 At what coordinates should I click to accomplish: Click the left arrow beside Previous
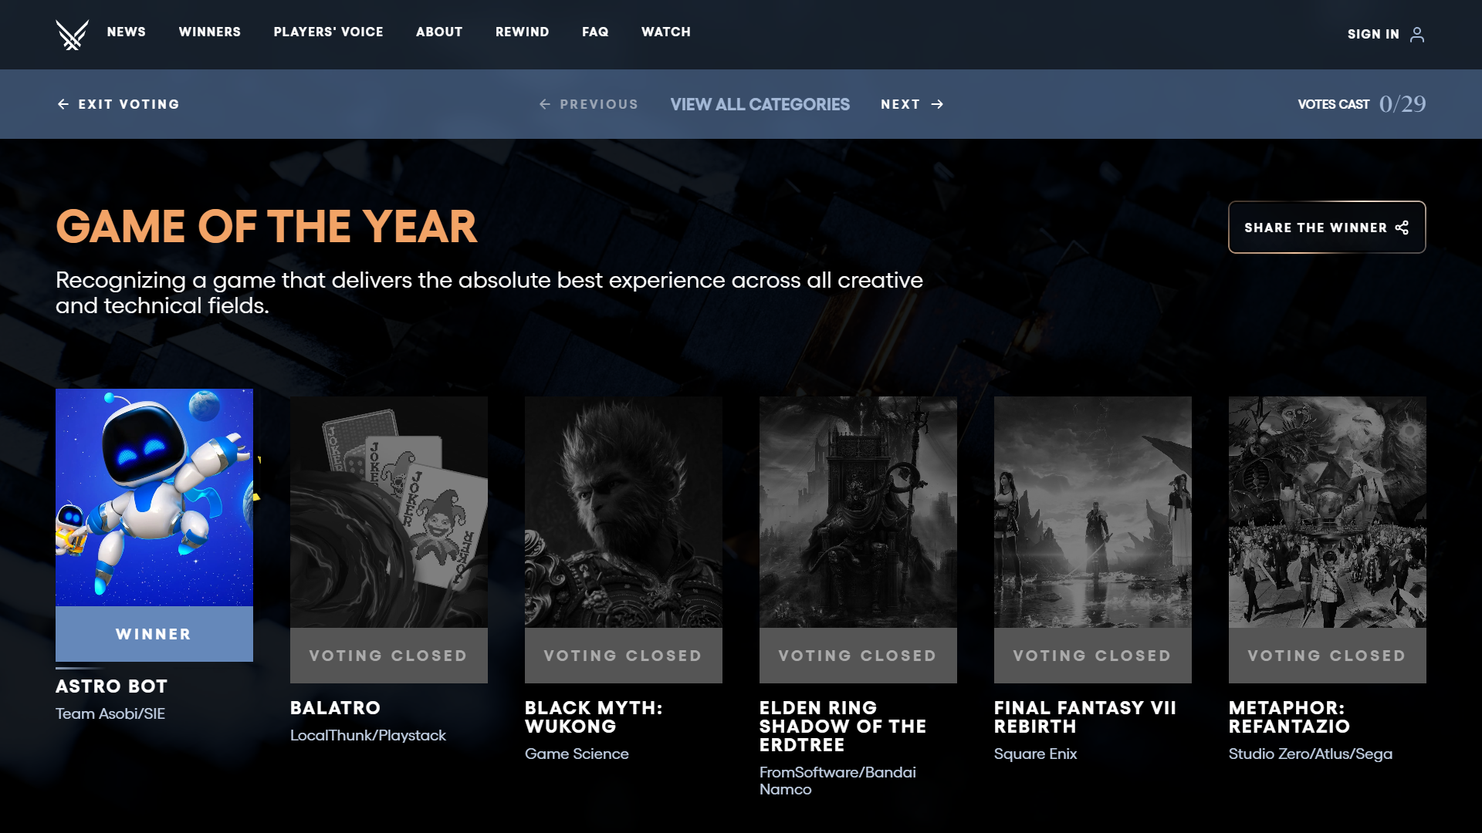tap(545, 104)
